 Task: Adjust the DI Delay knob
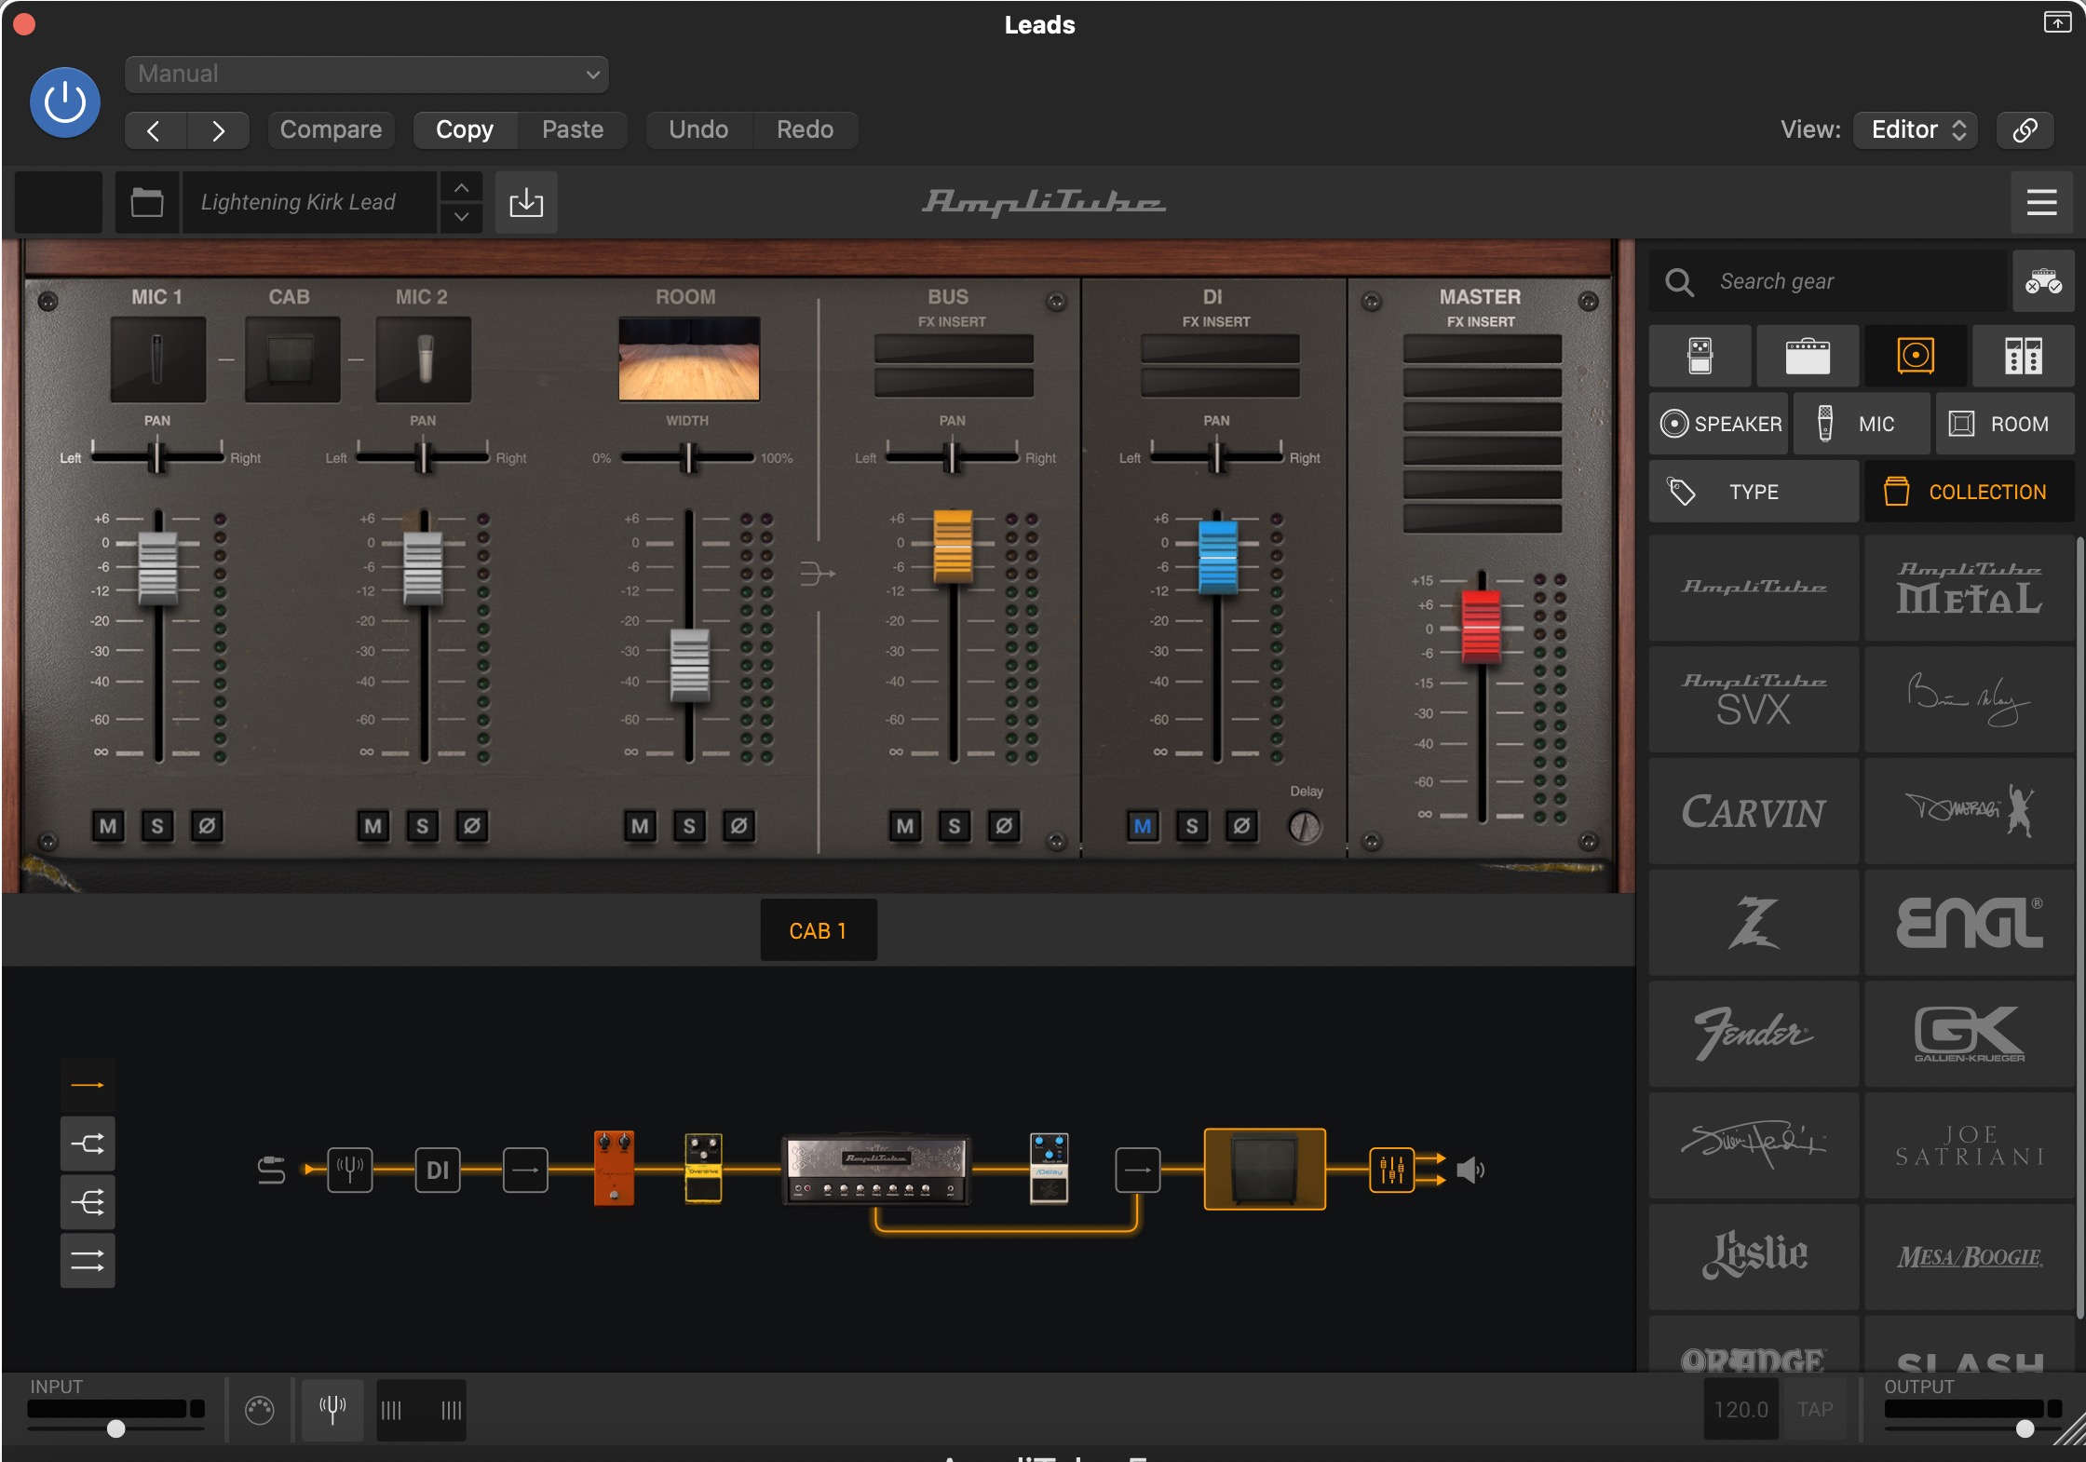coord(1305,827)
